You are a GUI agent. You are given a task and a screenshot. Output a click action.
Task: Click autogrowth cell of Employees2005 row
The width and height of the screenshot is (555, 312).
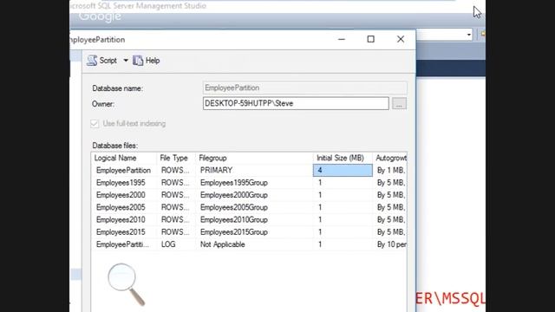click(x=389, y=207)
